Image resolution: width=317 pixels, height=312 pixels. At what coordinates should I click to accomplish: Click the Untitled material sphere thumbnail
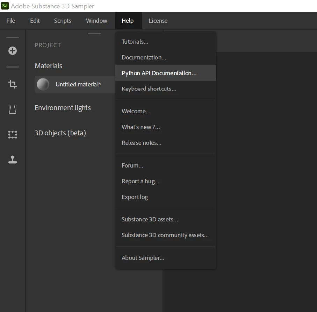(43, 84)
